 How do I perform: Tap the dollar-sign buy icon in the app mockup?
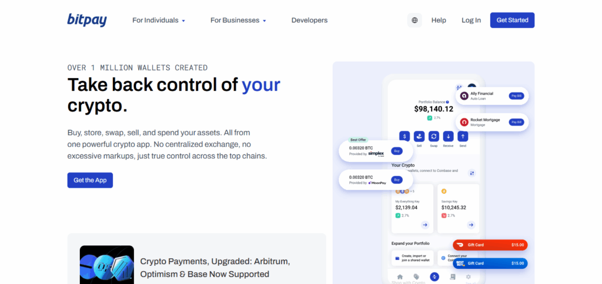pos(404,136)
